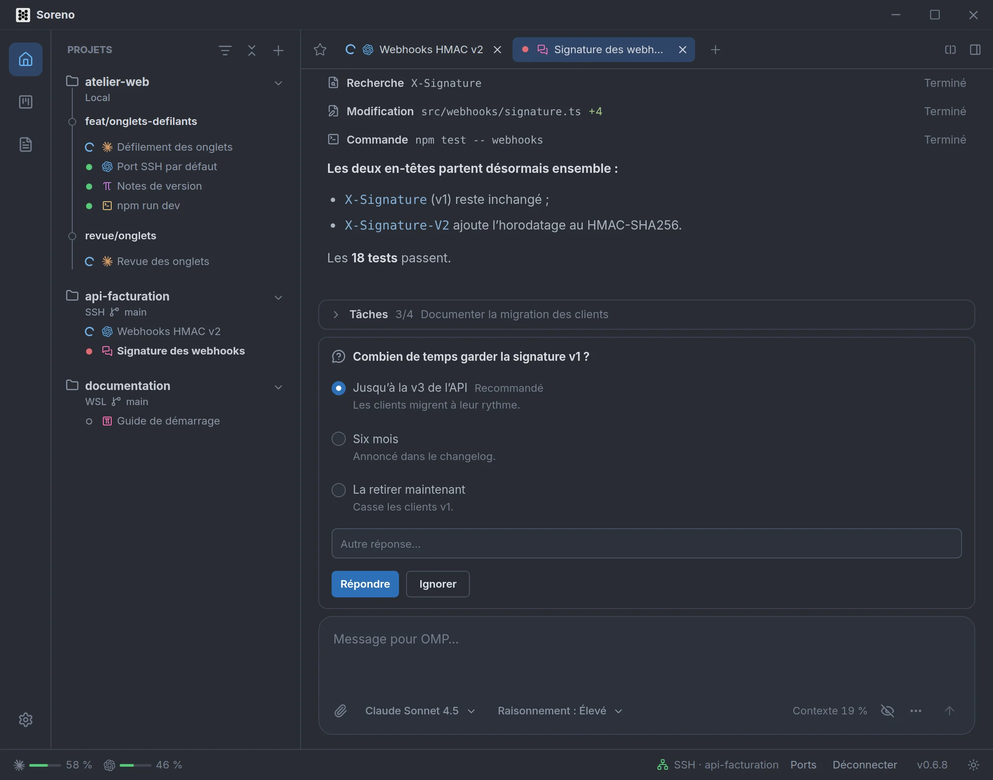The height and width of the screenshot is (780, 993).
Task: Click Déconnecter in the status bar
Action: click(864, 765)
